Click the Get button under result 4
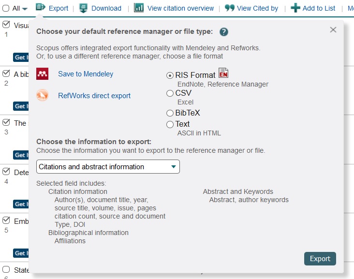Screen dimensions: 354x279 coord(21,204)
